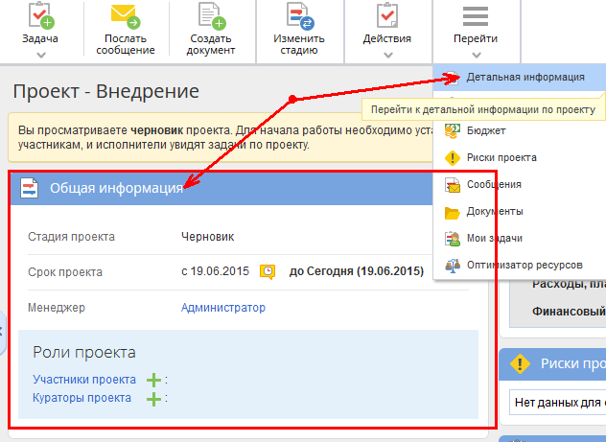This screenshot has height=442, width=606.
Task: Click the Создать документ icon
Action: pyautogui.click(x=211, y=16)
